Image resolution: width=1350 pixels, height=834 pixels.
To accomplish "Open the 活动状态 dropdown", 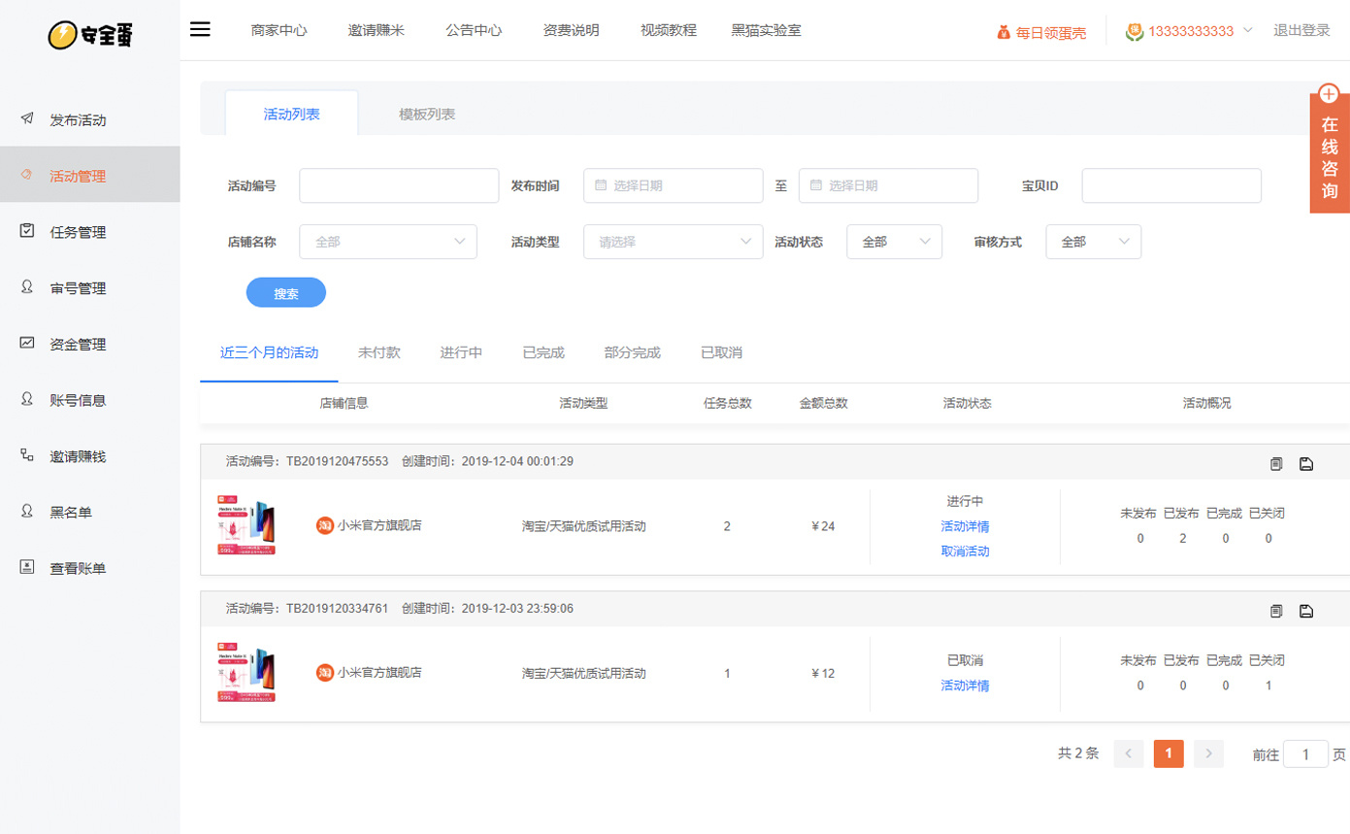I will pos(894,242).
